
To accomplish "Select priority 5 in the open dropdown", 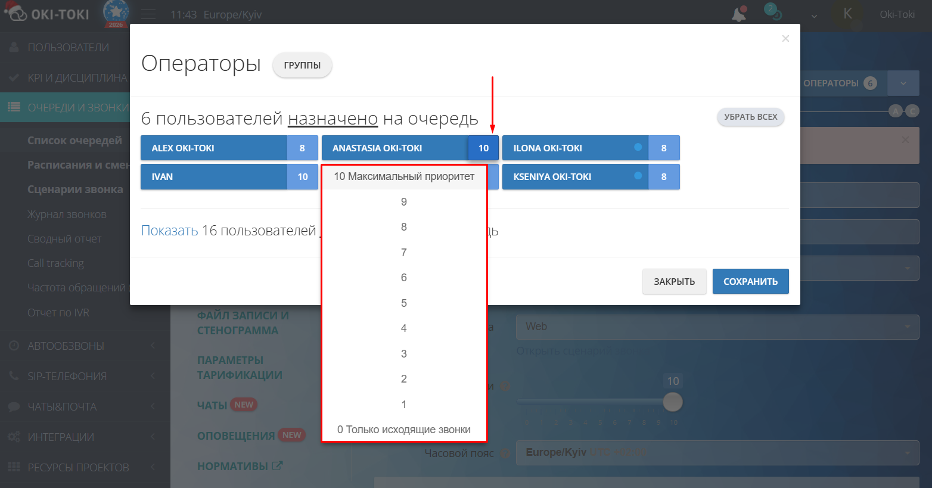I will point(404,303).
